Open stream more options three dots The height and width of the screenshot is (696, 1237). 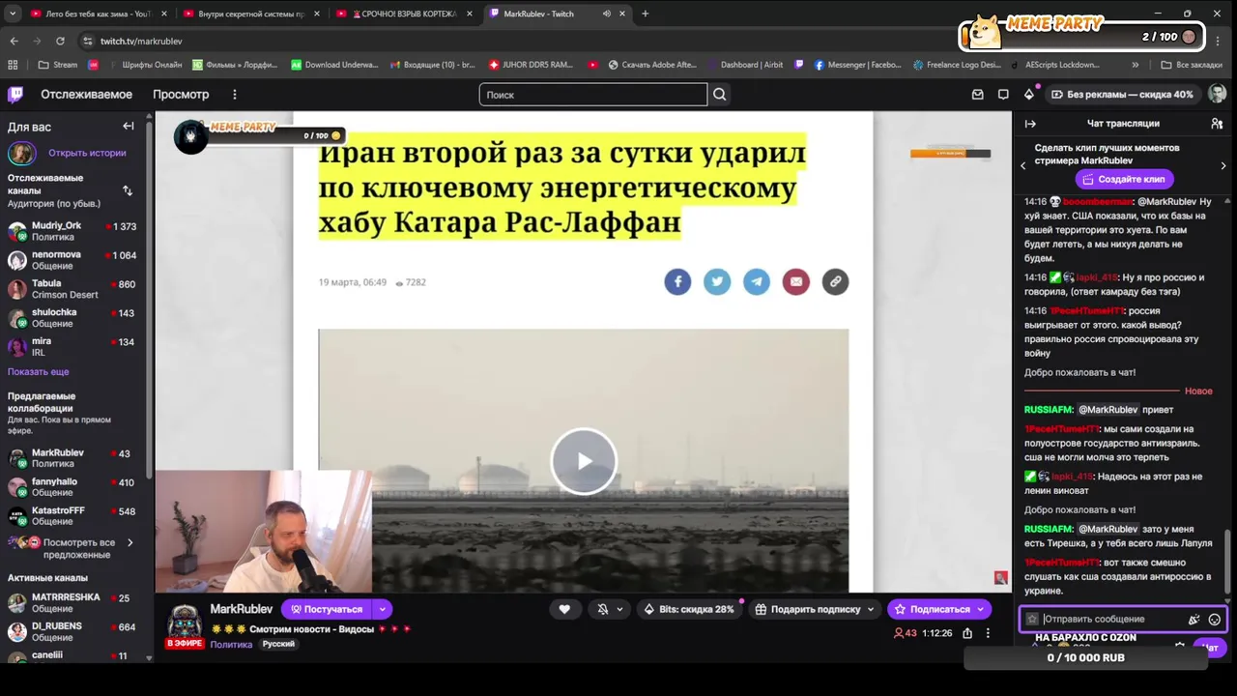point(988,633)
